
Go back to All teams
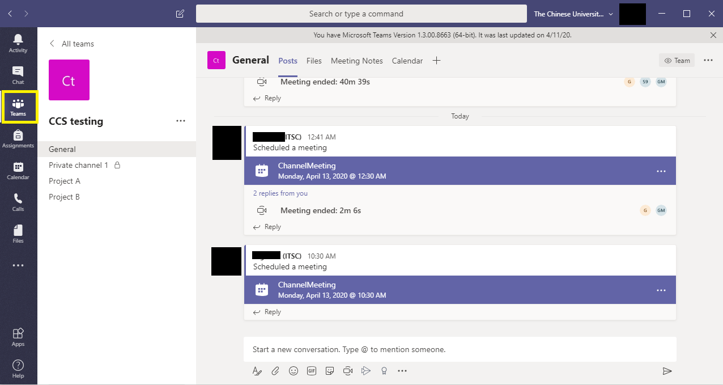coord(71,44)
